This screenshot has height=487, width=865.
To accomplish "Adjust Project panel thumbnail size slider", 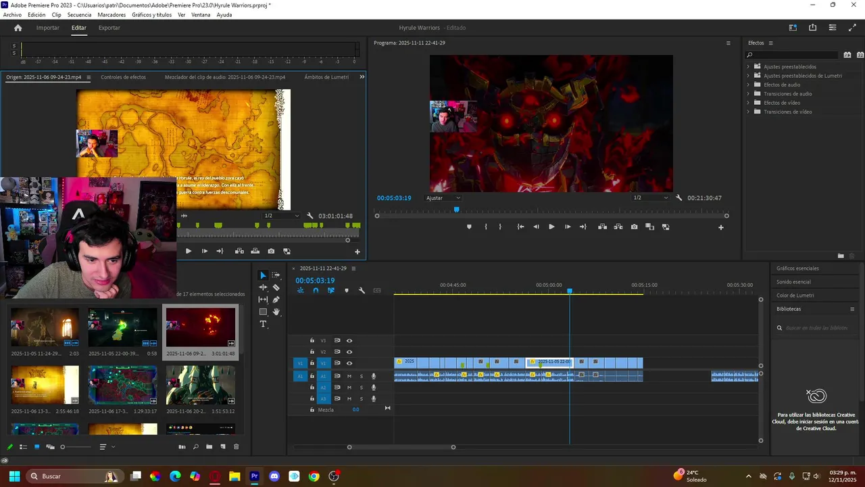I will pyautogui.click(x=76, y=447).
